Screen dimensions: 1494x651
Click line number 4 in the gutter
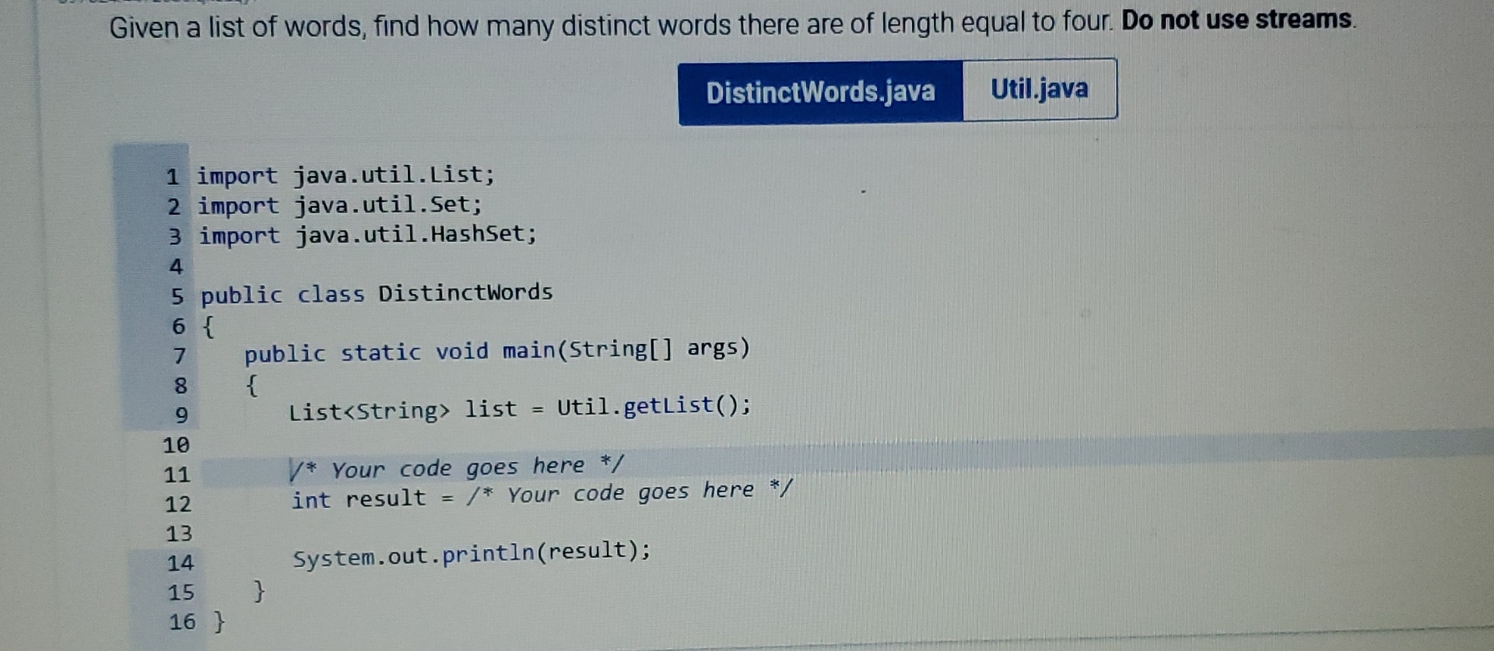(x=176, y=267)
